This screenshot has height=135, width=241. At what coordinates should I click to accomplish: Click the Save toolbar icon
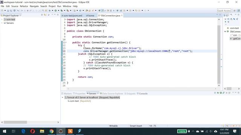coord(8,10)
